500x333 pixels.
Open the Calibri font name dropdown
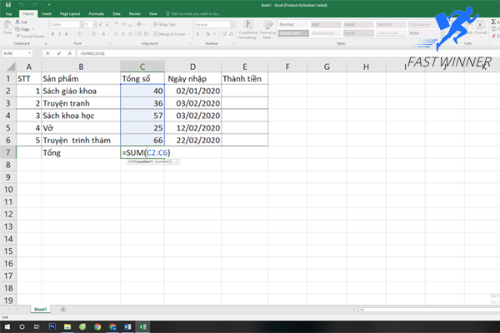pos(82,24)
